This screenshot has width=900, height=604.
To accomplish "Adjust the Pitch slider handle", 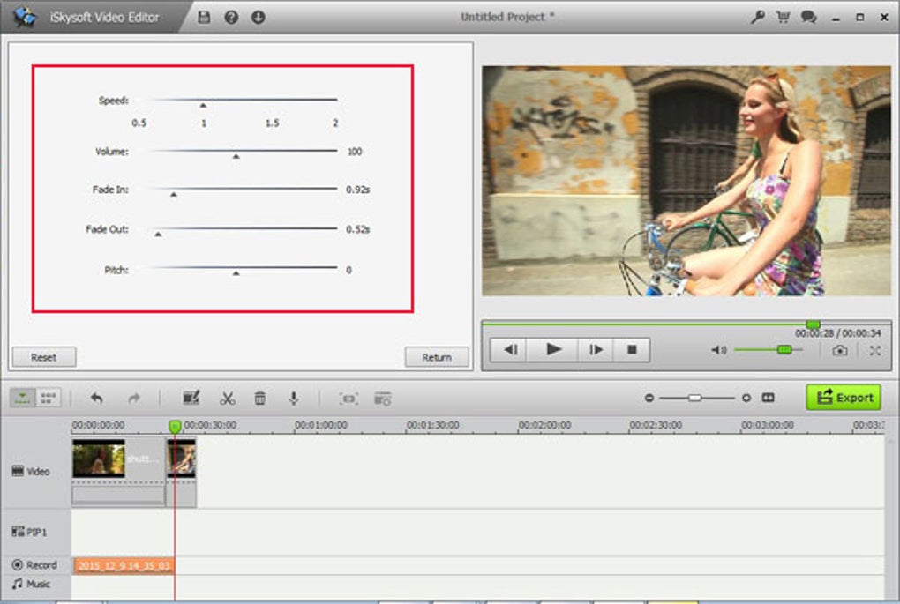I will coord(236,273).
